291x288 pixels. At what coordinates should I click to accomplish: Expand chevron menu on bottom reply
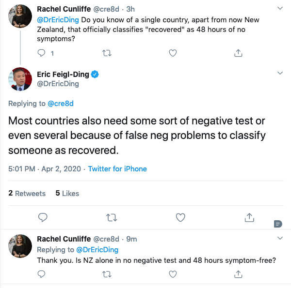click(x=280, y=238)
